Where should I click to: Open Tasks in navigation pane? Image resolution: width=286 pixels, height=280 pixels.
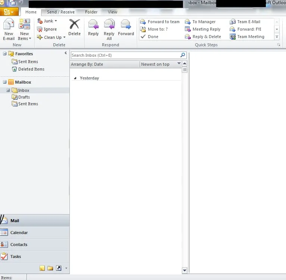pos(16,256)
